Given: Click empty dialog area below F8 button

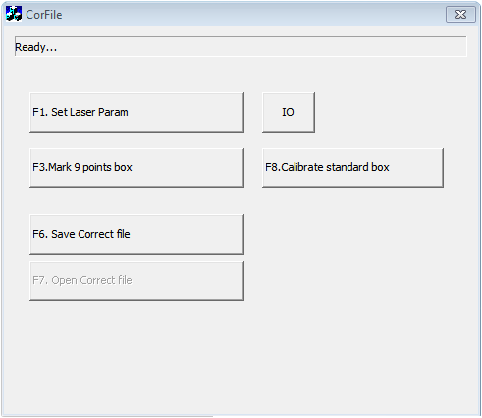Looking at the screenshot, I should (x=352, y=263).
